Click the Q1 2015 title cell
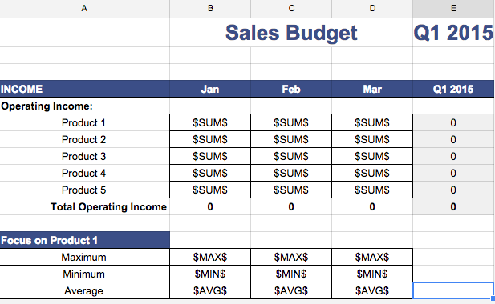Viewport: 495px width, 304px height. click(x=453, y=33)
